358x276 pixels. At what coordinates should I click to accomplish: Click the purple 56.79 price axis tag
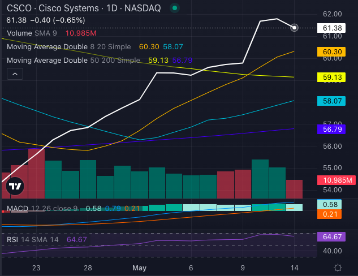click(331, 129)
